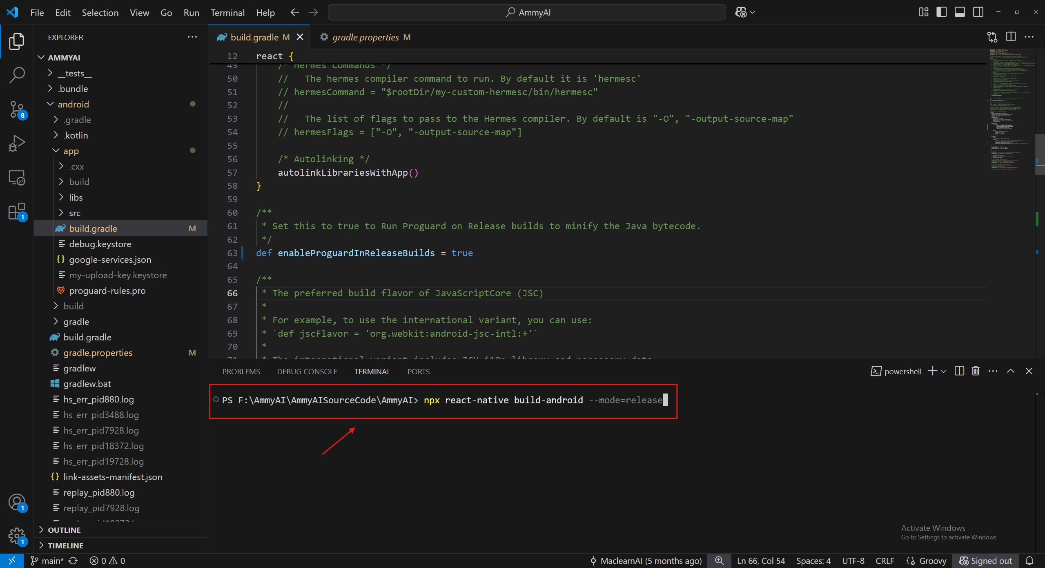Toggle the bottom Panel layout button

960,12
